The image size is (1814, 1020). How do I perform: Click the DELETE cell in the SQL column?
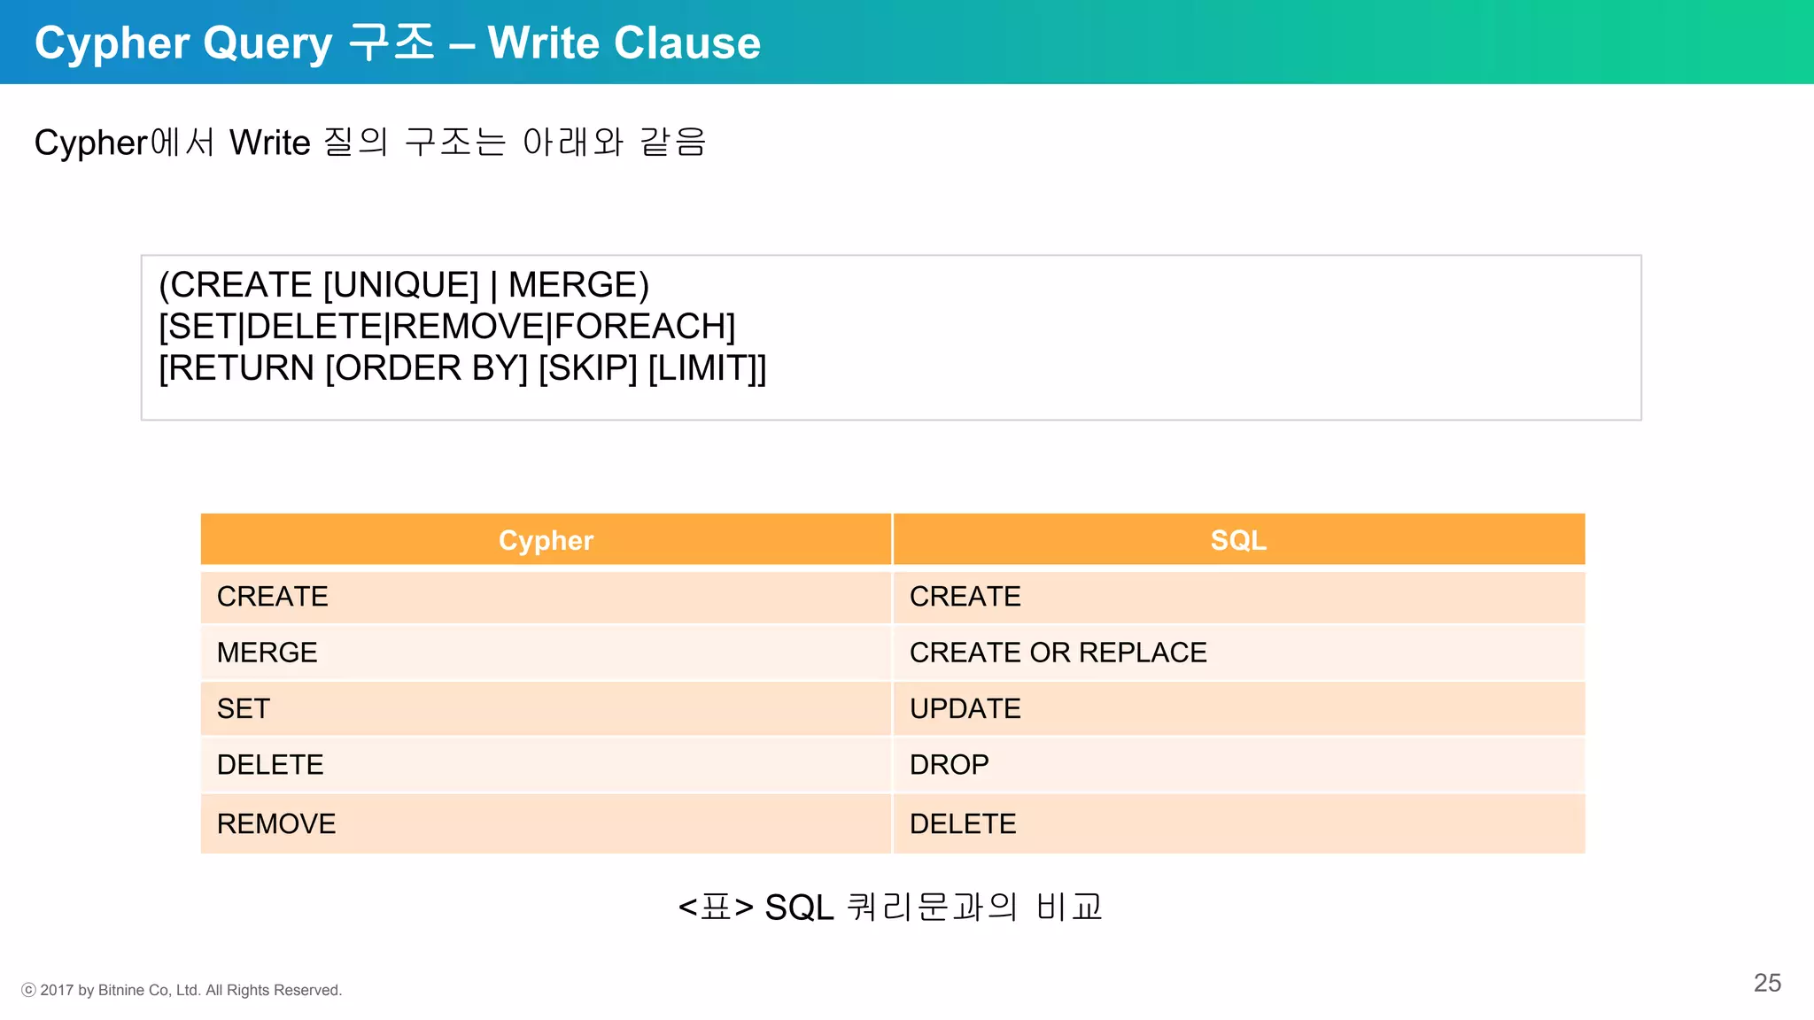[x=1239, y=823]
